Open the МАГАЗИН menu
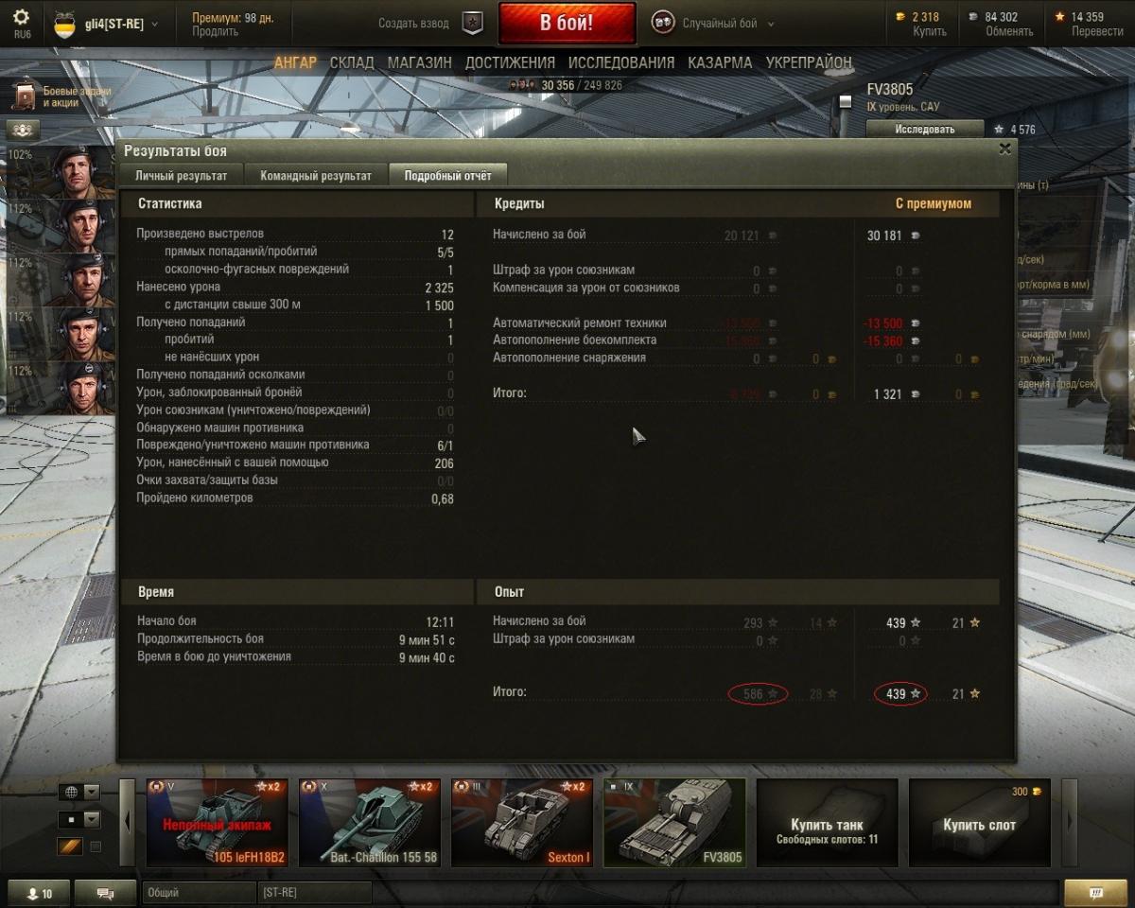The image size is (1135, 908). (x=419, y=62)
